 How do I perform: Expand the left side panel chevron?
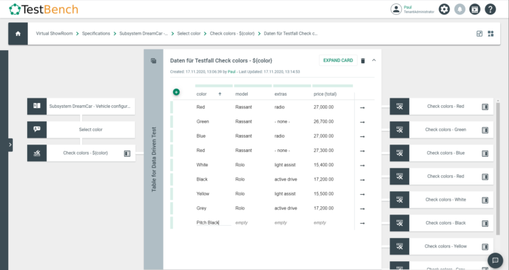coord(10,144)
